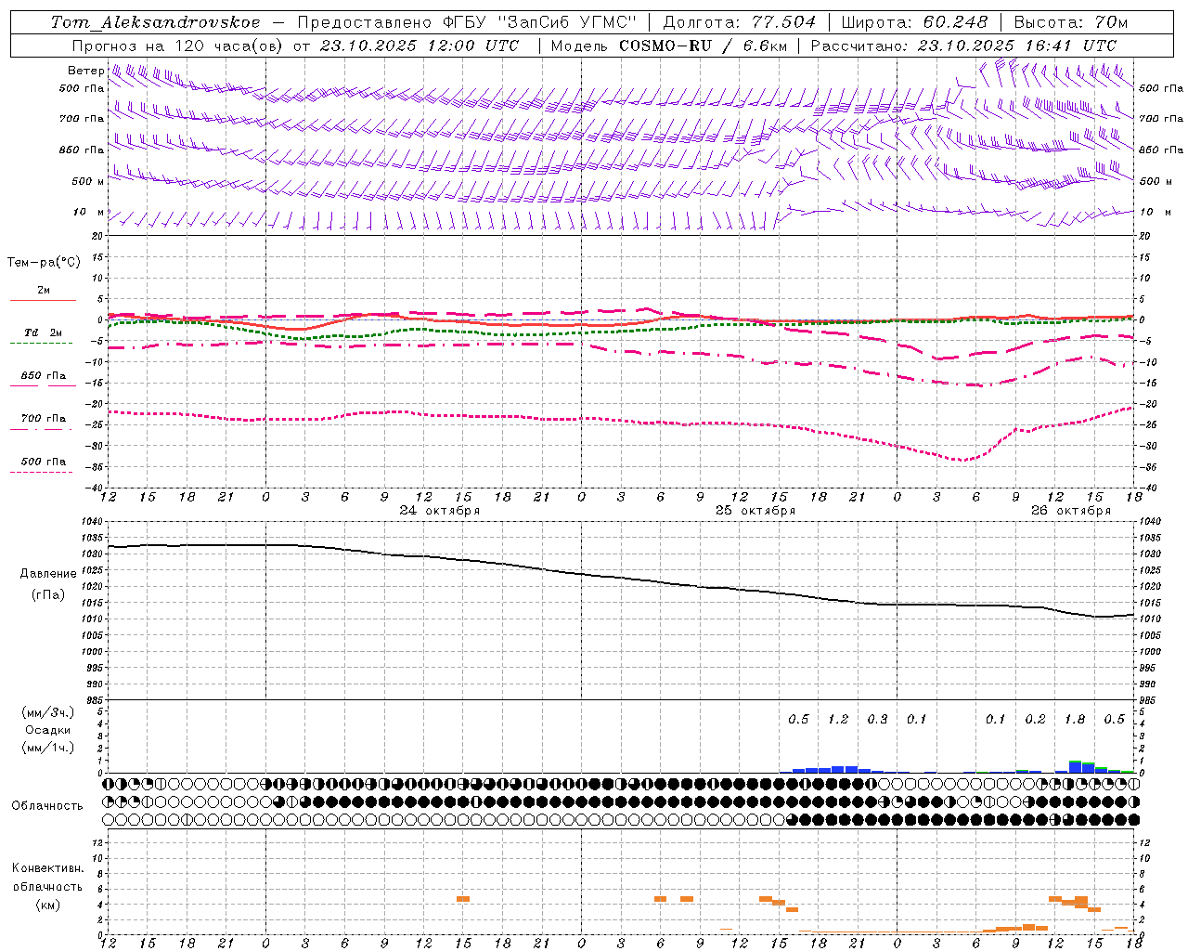This screenshot has height=951, width=1188.
Task: Click the 1.8 precipitation total value
Action: [x=1075, y=720]
